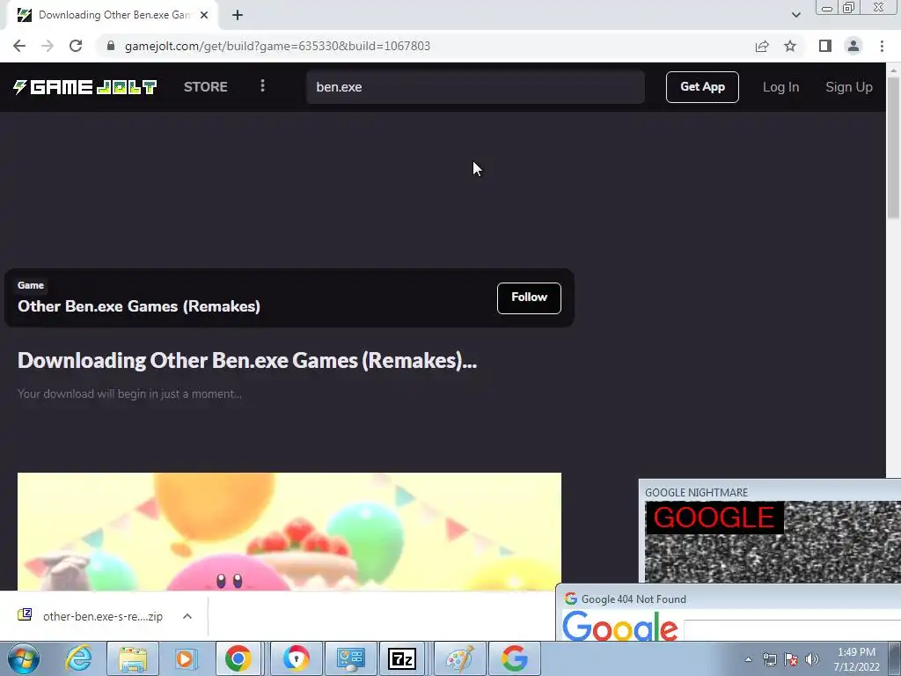Go to Game Jolt home logo
The width and height of the screenshot is (901, 676).
[x=85, y=87]
